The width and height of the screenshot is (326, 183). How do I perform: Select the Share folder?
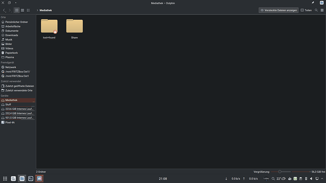75,29
